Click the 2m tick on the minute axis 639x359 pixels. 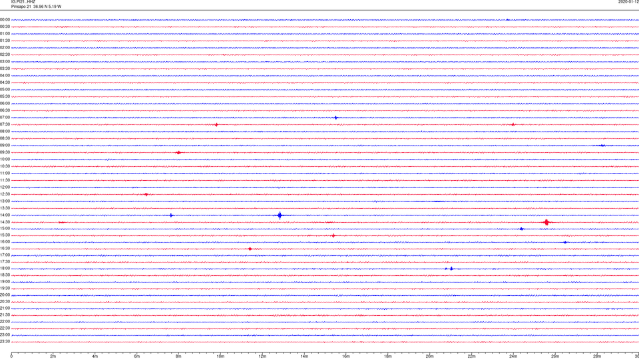[53, 356]
